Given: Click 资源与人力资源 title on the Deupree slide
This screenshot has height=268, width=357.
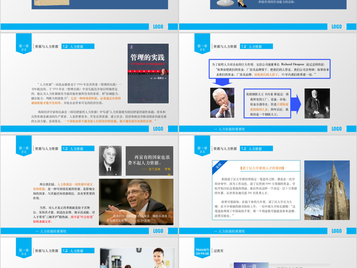Looking at the screenshot, I should (x=225, y=46).
